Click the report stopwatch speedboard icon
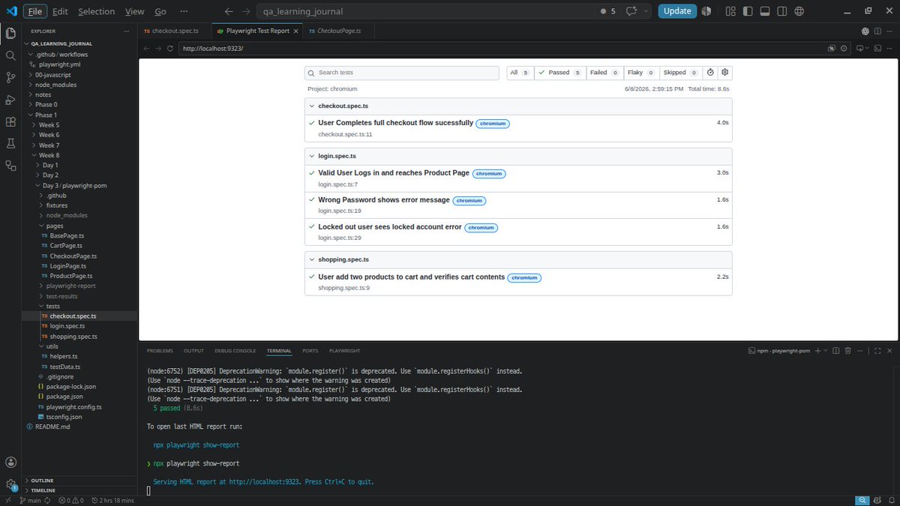 (x=710, y=73)
